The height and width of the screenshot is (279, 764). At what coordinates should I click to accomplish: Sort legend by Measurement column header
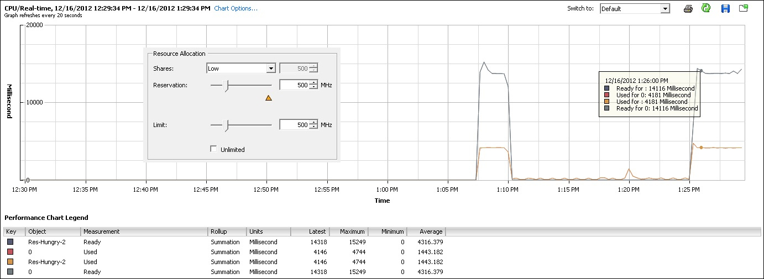[x=144, y=231]
